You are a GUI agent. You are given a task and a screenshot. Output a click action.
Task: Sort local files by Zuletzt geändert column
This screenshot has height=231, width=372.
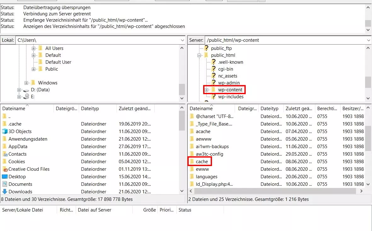click(x=135, y=109)
